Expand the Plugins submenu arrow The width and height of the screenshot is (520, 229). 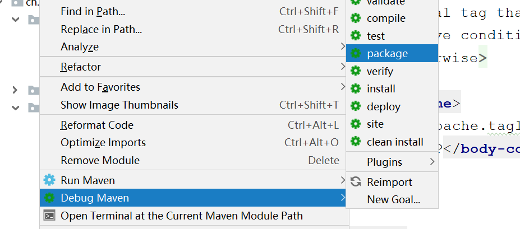click(432, 162)
